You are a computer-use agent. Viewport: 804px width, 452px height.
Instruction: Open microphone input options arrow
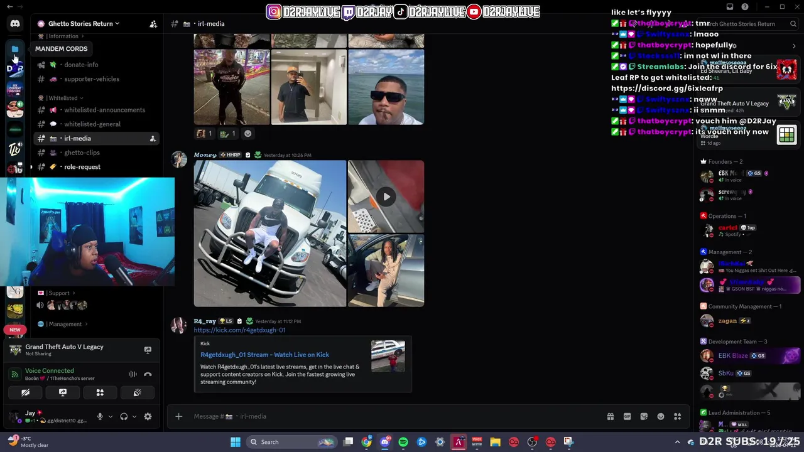[110, 416]
